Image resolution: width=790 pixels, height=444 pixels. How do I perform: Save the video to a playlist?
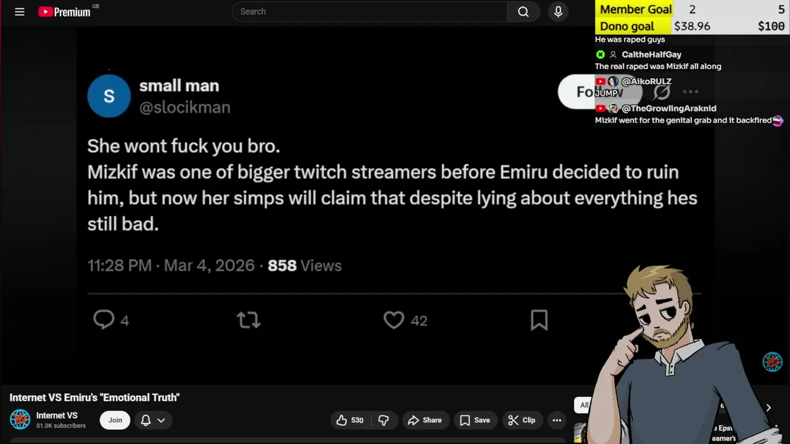475,420
